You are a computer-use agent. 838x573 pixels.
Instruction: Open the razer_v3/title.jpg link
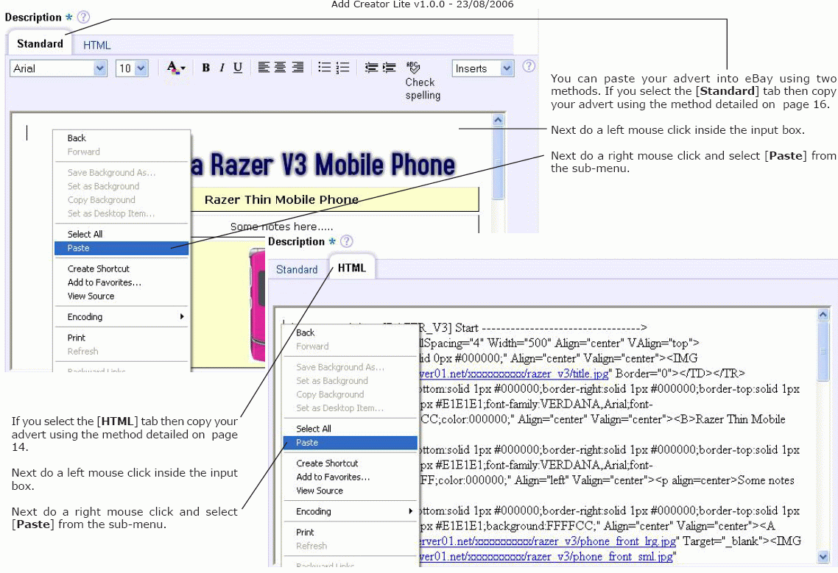coord(514,373)
